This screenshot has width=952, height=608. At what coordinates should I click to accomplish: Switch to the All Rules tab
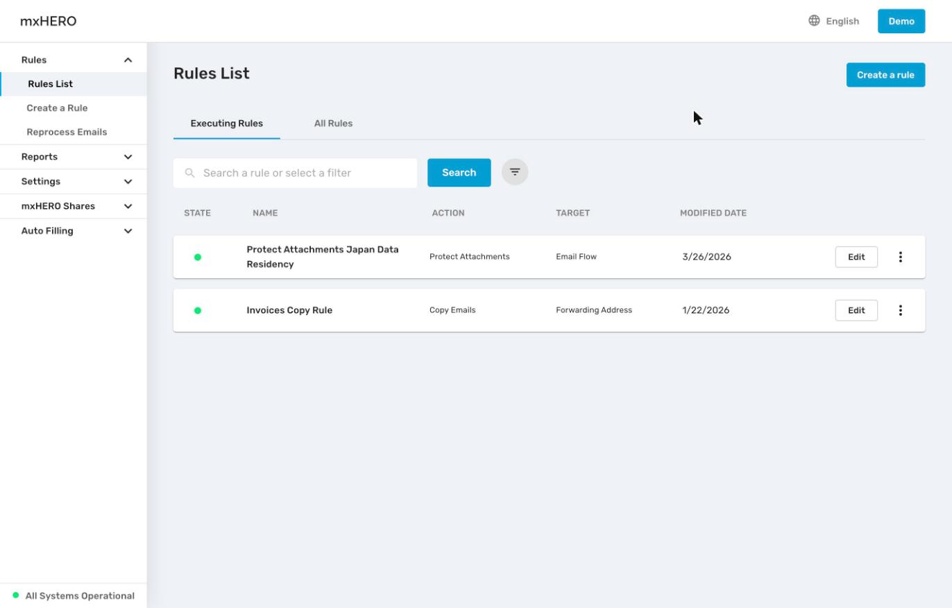click(x=333, y=124)
